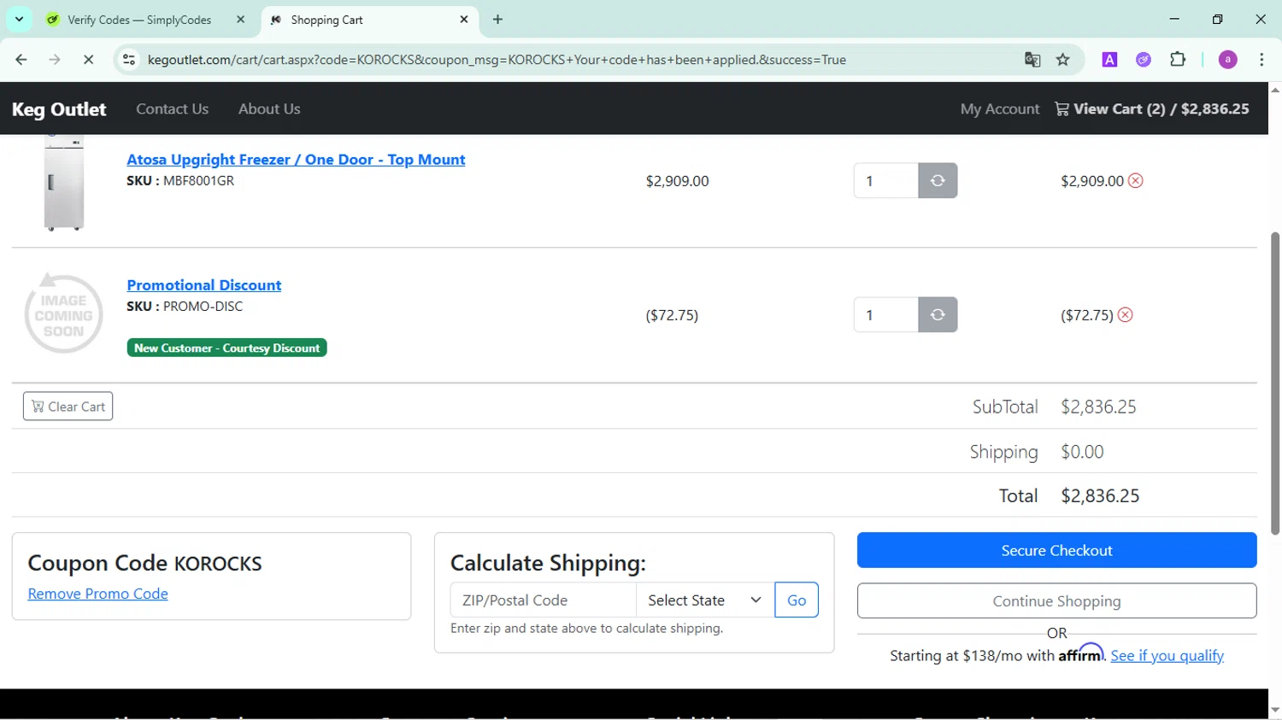This screenshot has width=1282, height=720.
Task: Select the SKU MBF8001GR text
Action: point(180,180)
